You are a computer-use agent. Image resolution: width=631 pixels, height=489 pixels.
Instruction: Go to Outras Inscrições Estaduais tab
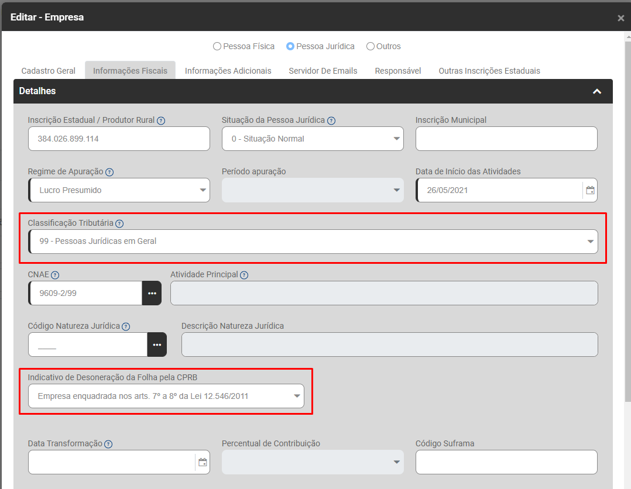click(x=489, y=71)
